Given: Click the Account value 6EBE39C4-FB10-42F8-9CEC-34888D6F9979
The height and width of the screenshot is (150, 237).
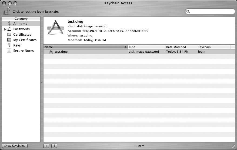Looking at the screenshot, I should (115, 31).
